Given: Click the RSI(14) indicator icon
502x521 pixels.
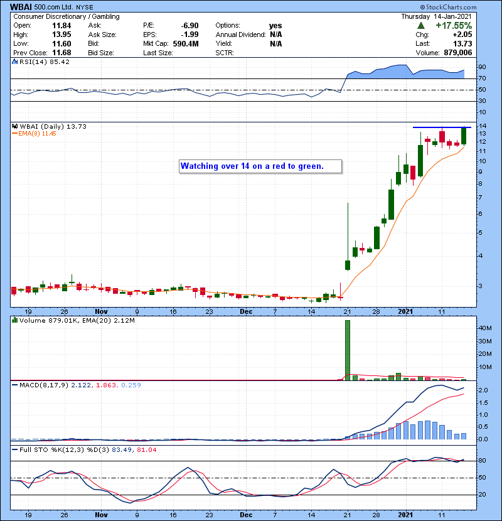Looking at the screenshot, I should point(14,62).
